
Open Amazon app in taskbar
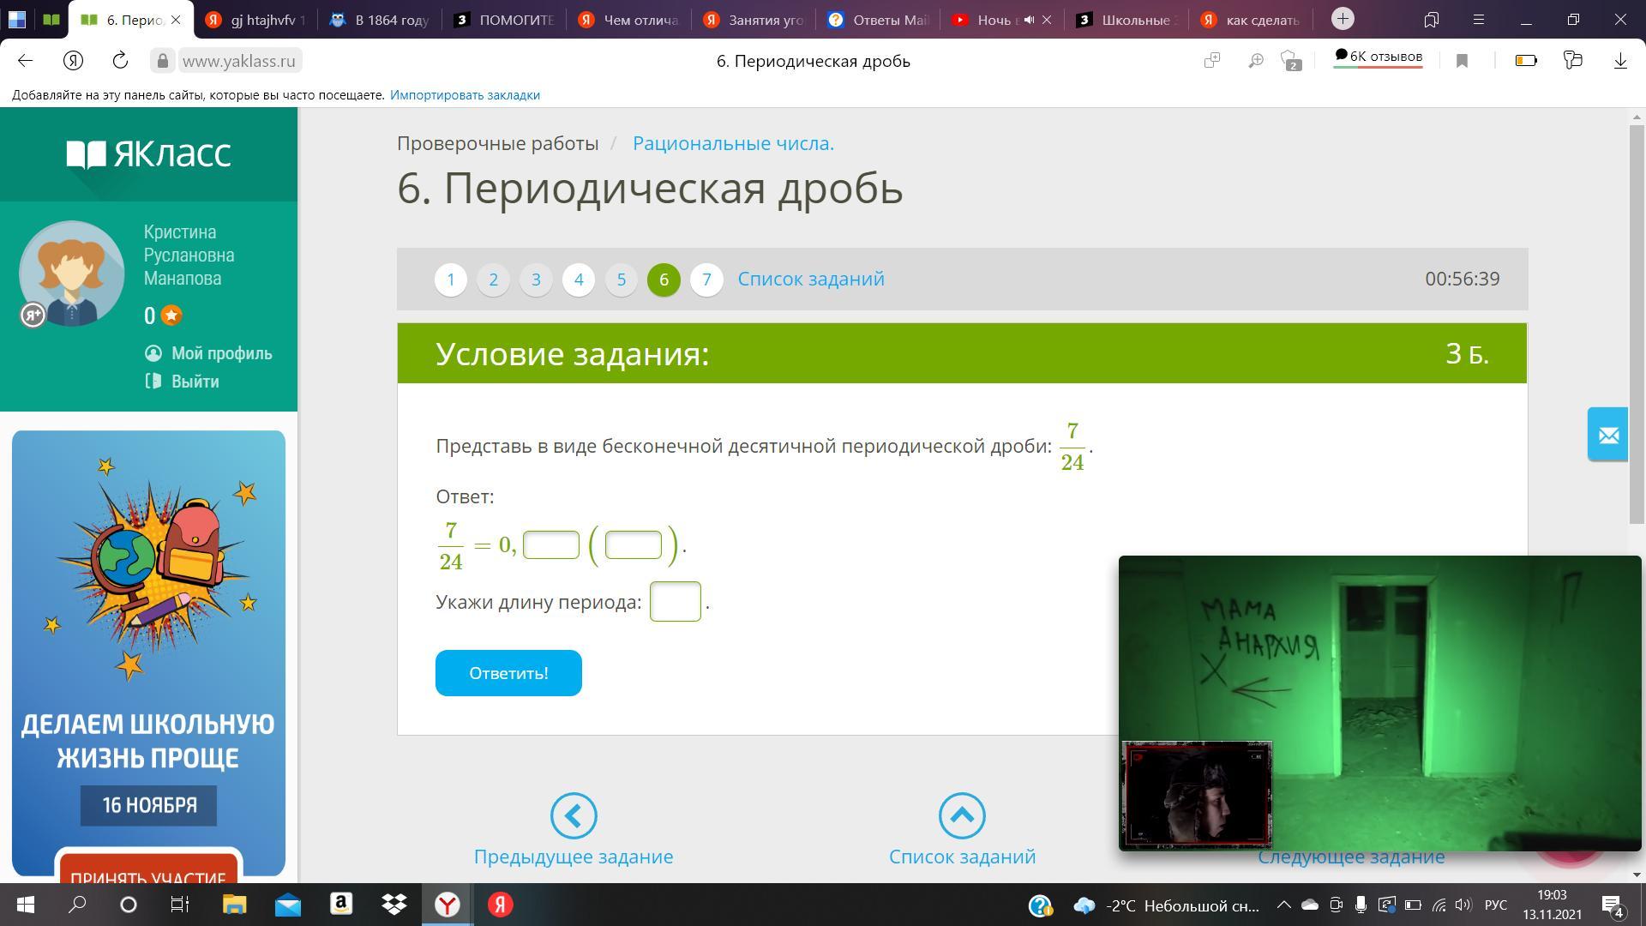341,905
